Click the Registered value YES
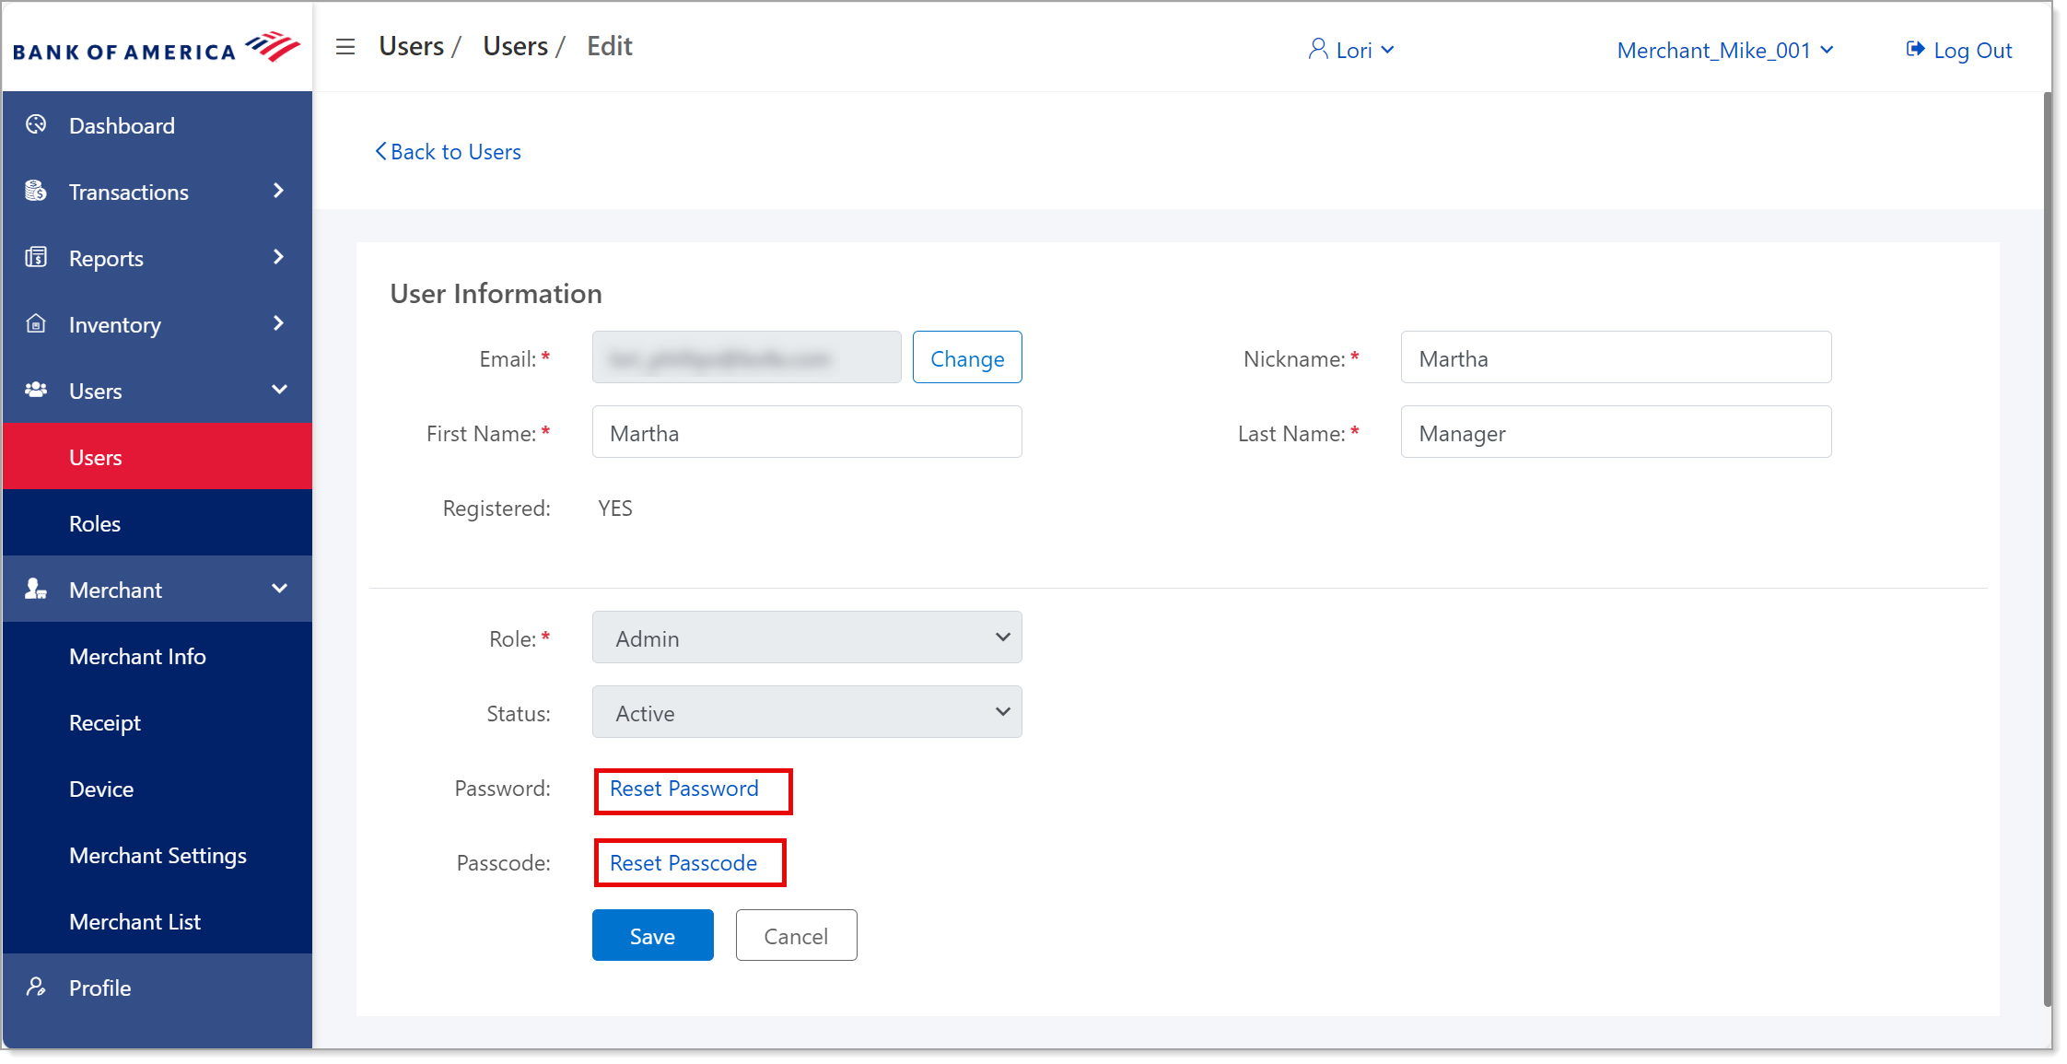 click(x=615, y=509)
